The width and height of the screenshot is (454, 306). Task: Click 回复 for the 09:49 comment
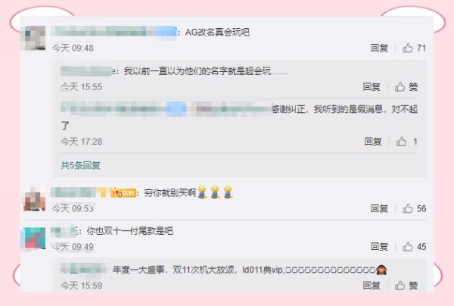(379, 247)
